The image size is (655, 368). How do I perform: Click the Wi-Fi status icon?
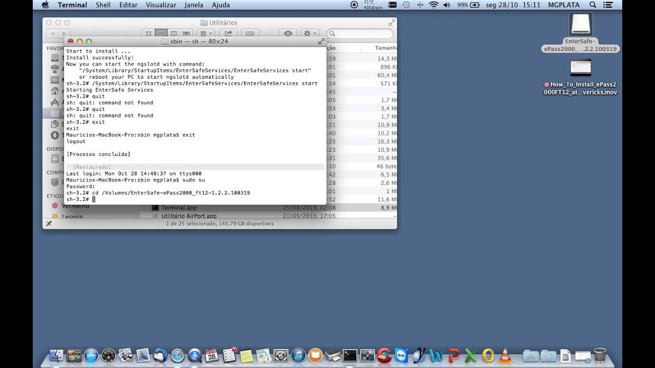coord(433,5)
